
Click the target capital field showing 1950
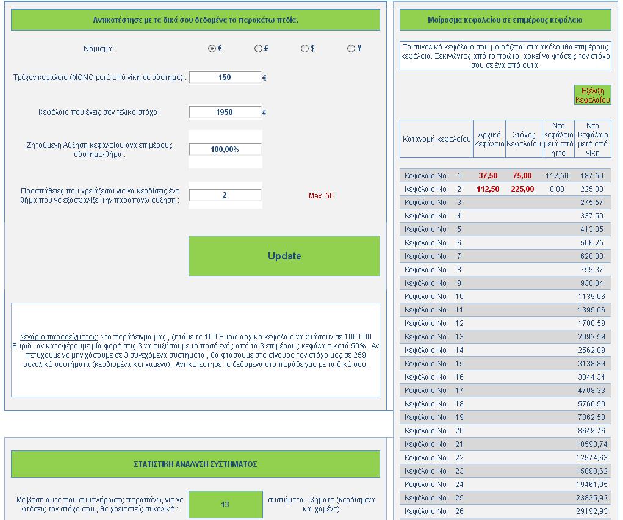225,112
